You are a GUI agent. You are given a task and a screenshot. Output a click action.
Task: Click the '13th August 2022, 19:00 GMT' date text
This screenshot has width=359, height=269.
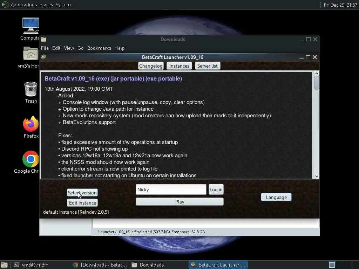(x=79, y=89)
